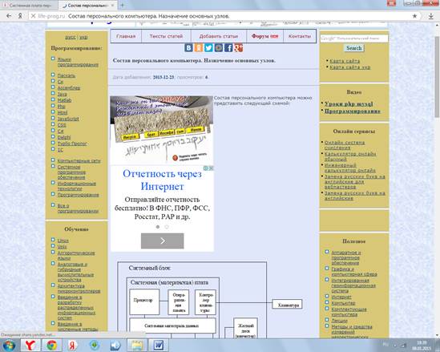Close the active Состав персонального tab
This screenshot has width=440, height=352.
tap(113, 6)
